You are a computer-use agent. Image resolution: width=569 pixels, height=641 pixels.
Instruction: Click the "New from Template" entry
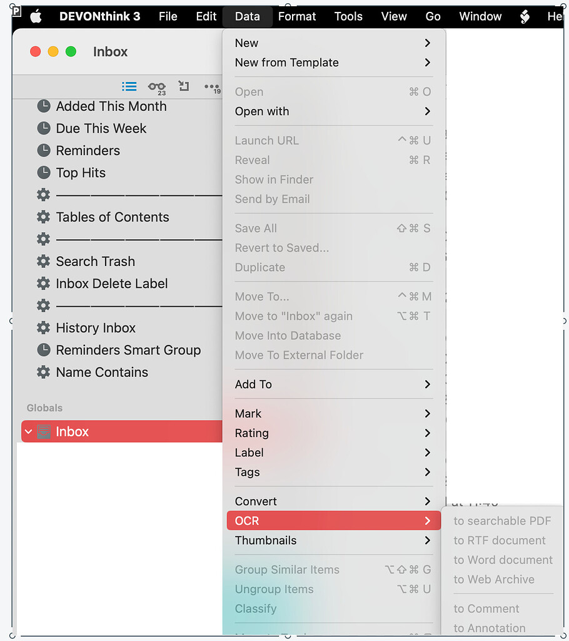pyautogui.click(x=286, y=63)
